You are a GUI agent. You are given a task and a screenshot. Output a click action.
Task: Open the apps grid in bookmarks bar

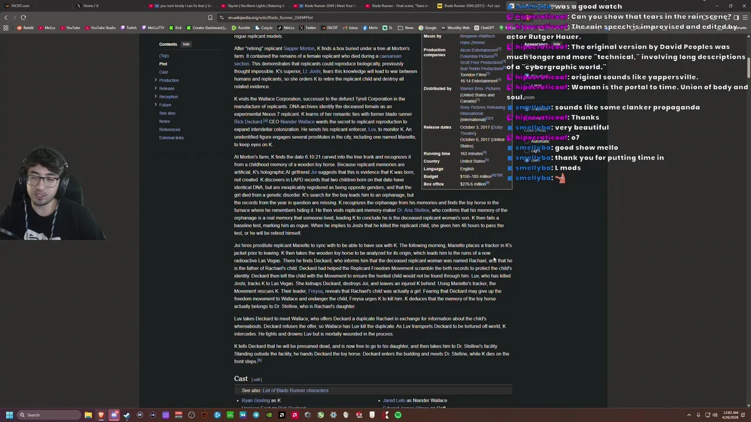click(6, 28)
